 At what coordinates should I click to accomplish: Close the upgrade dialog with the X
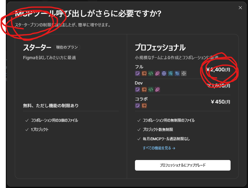(240, 8)
